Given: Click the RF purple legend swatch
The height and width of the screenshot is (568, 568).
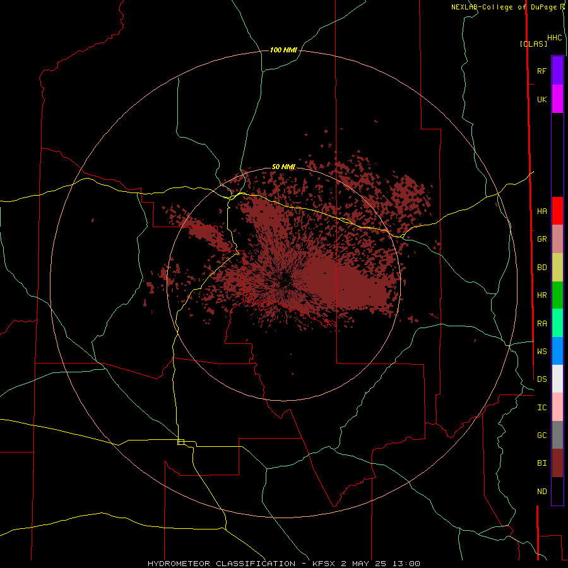Looking at the screenshot, I should tap(557, 71).
